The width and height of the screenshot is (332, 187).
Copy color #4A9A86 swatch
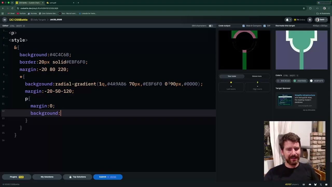click(300, 81)
